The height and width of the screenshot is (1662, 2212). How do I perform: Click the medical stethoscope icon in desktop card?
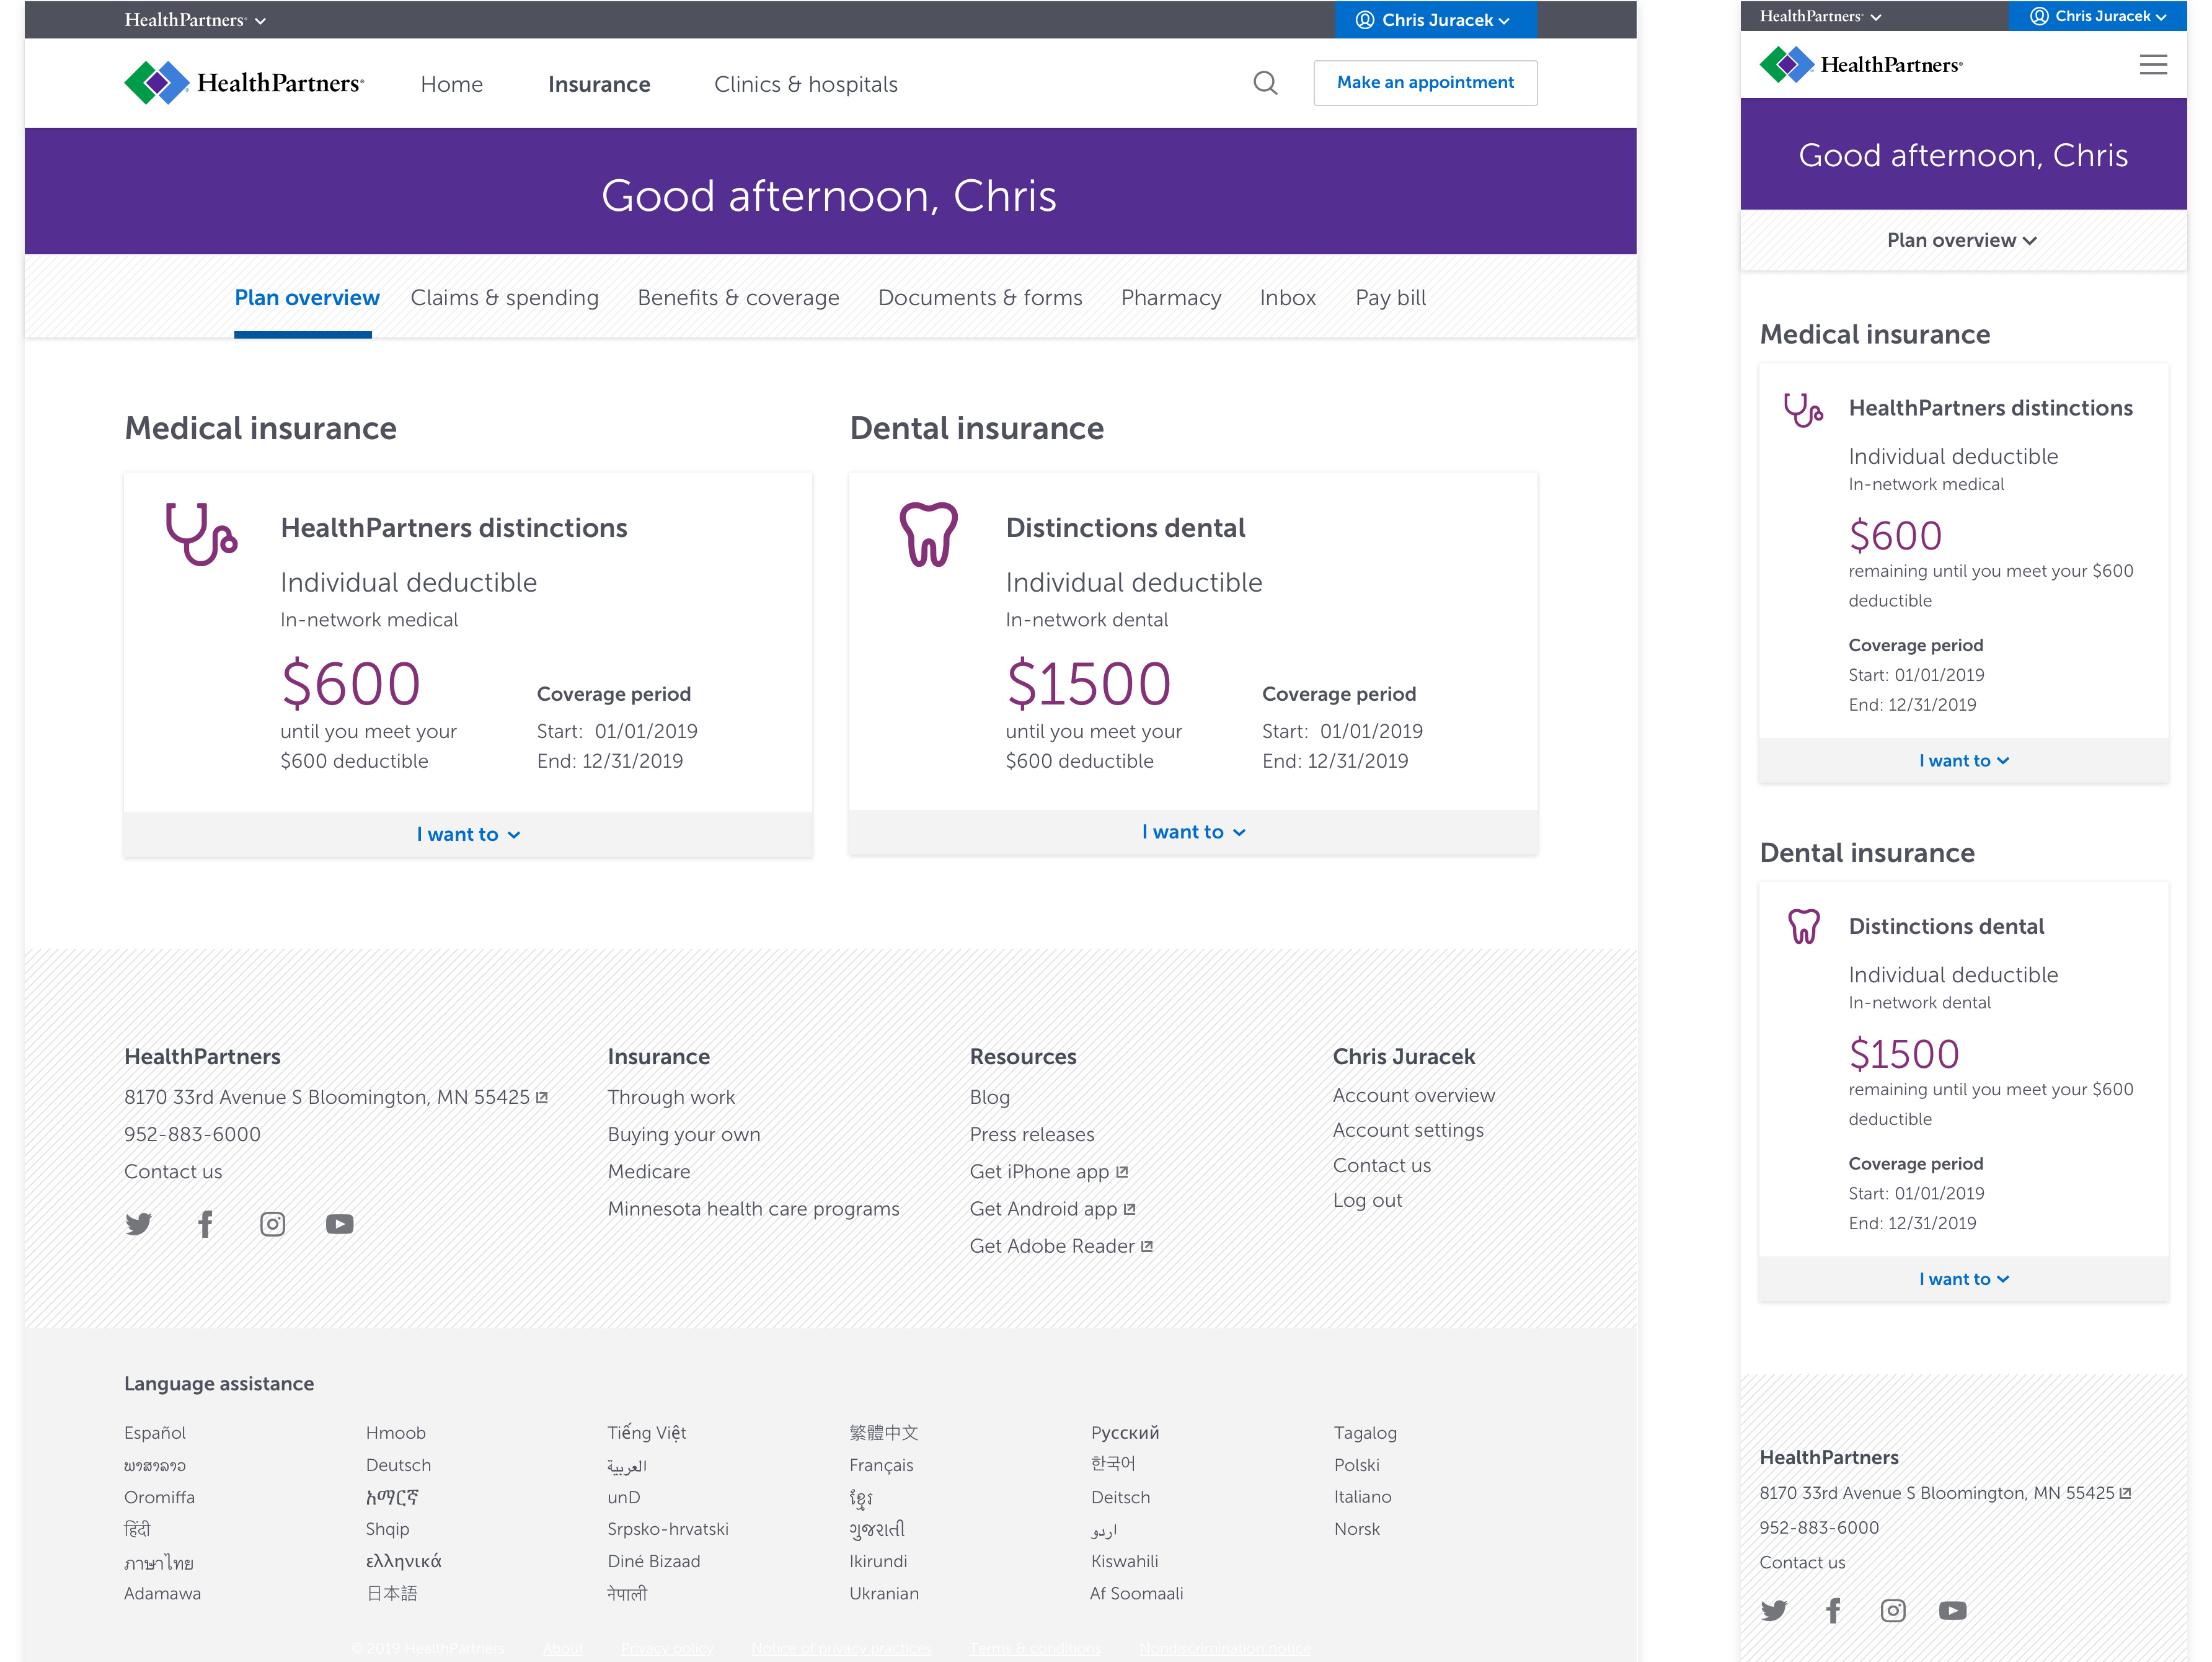[201, 533]
